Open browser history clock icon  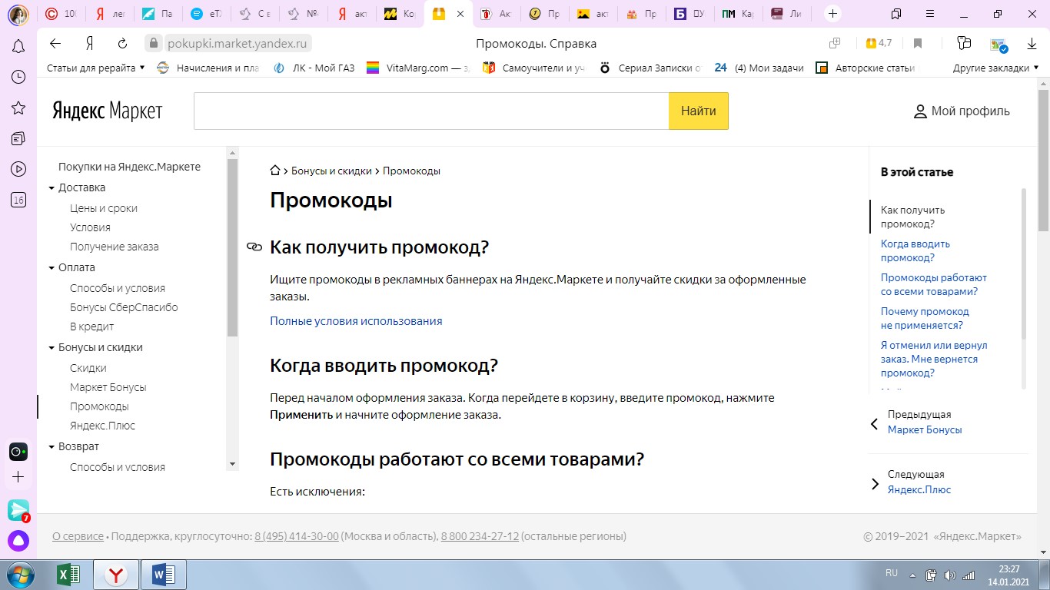coord(18,77)
